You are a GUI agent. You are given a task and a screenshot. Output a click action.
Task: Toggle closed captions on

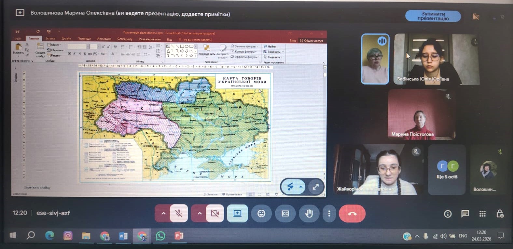click(x=285, y=213)
